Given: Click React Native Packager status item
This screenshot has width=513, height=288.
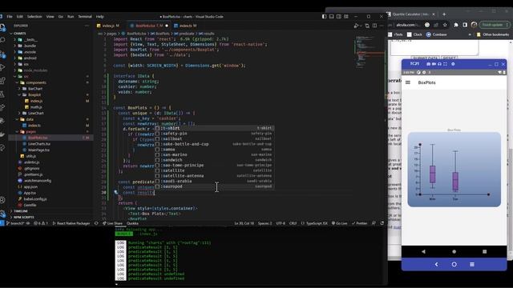Looking at the screenshot, I should click(71, 223).
